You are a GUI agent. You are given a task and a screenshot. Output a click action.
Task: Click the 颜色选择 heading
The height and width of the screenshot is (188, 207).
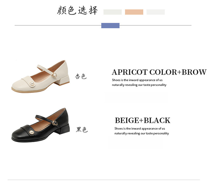(x=77, y=10)
